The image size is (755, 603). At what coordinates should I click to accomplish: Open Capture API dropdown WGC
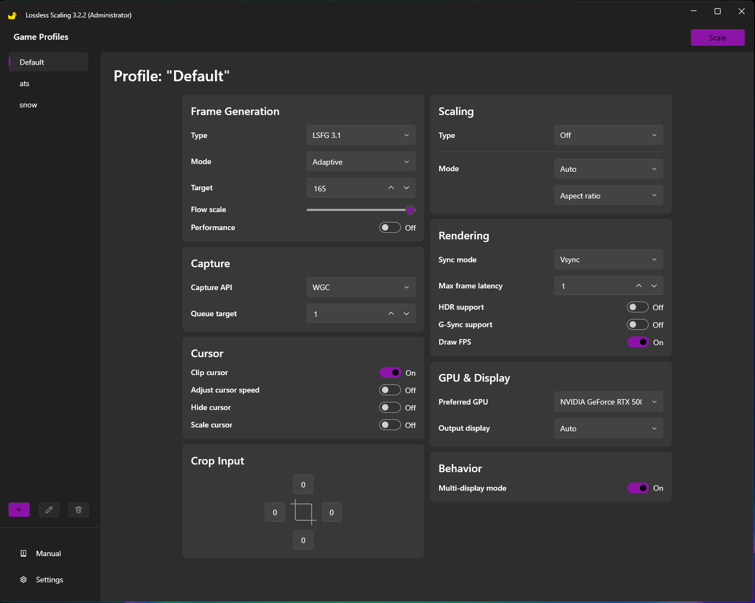click(x=361, y=287)
